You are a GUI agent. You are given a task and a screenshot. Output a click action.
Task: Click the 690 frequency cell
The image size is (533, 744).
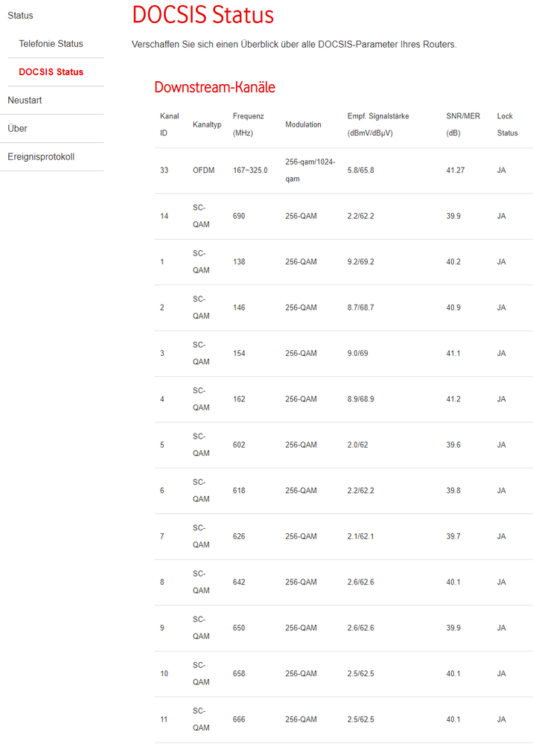pos(239,216)
